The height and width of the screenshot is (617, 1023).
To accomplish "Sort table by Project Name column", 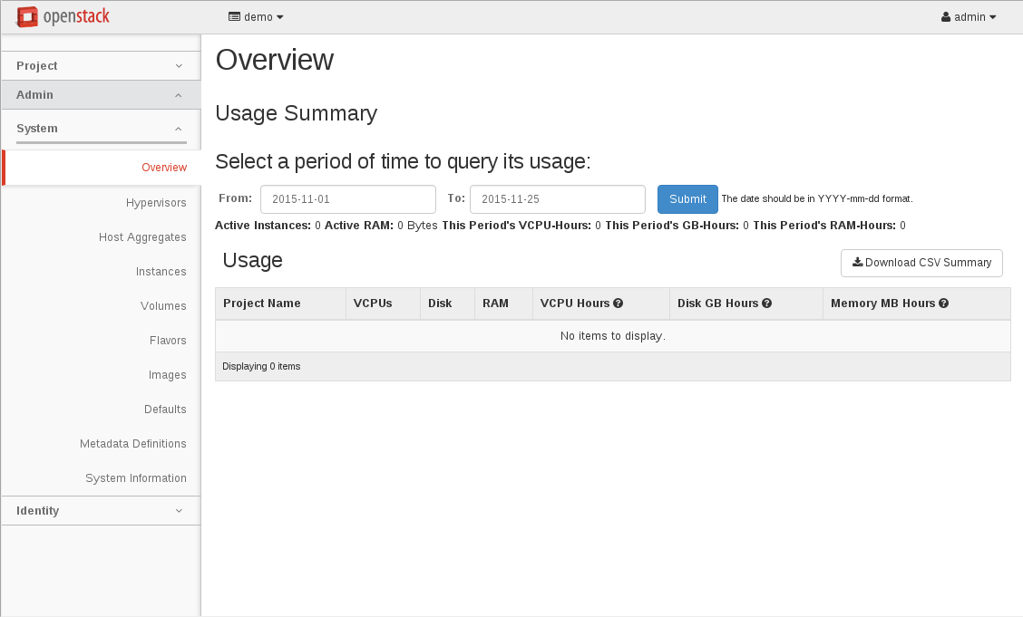I will pos(262,304).
